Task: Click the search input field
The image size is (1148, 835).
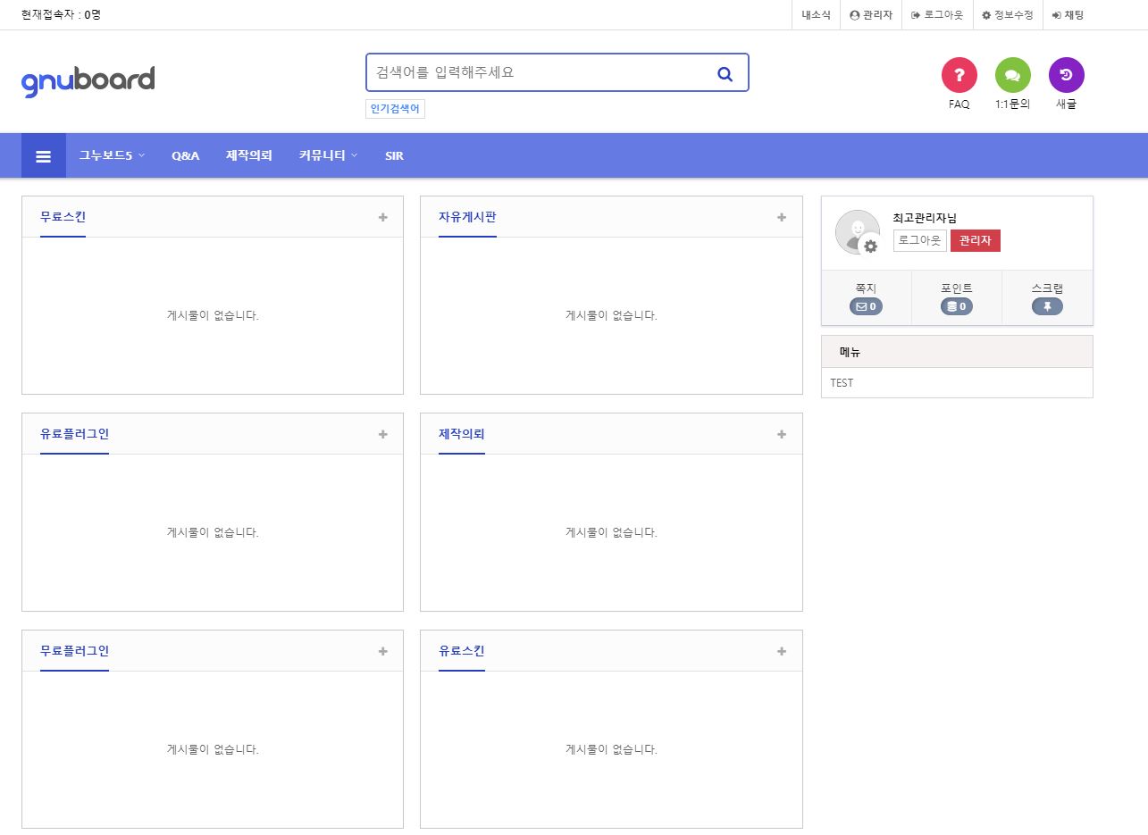Action: tap(536, 73)
